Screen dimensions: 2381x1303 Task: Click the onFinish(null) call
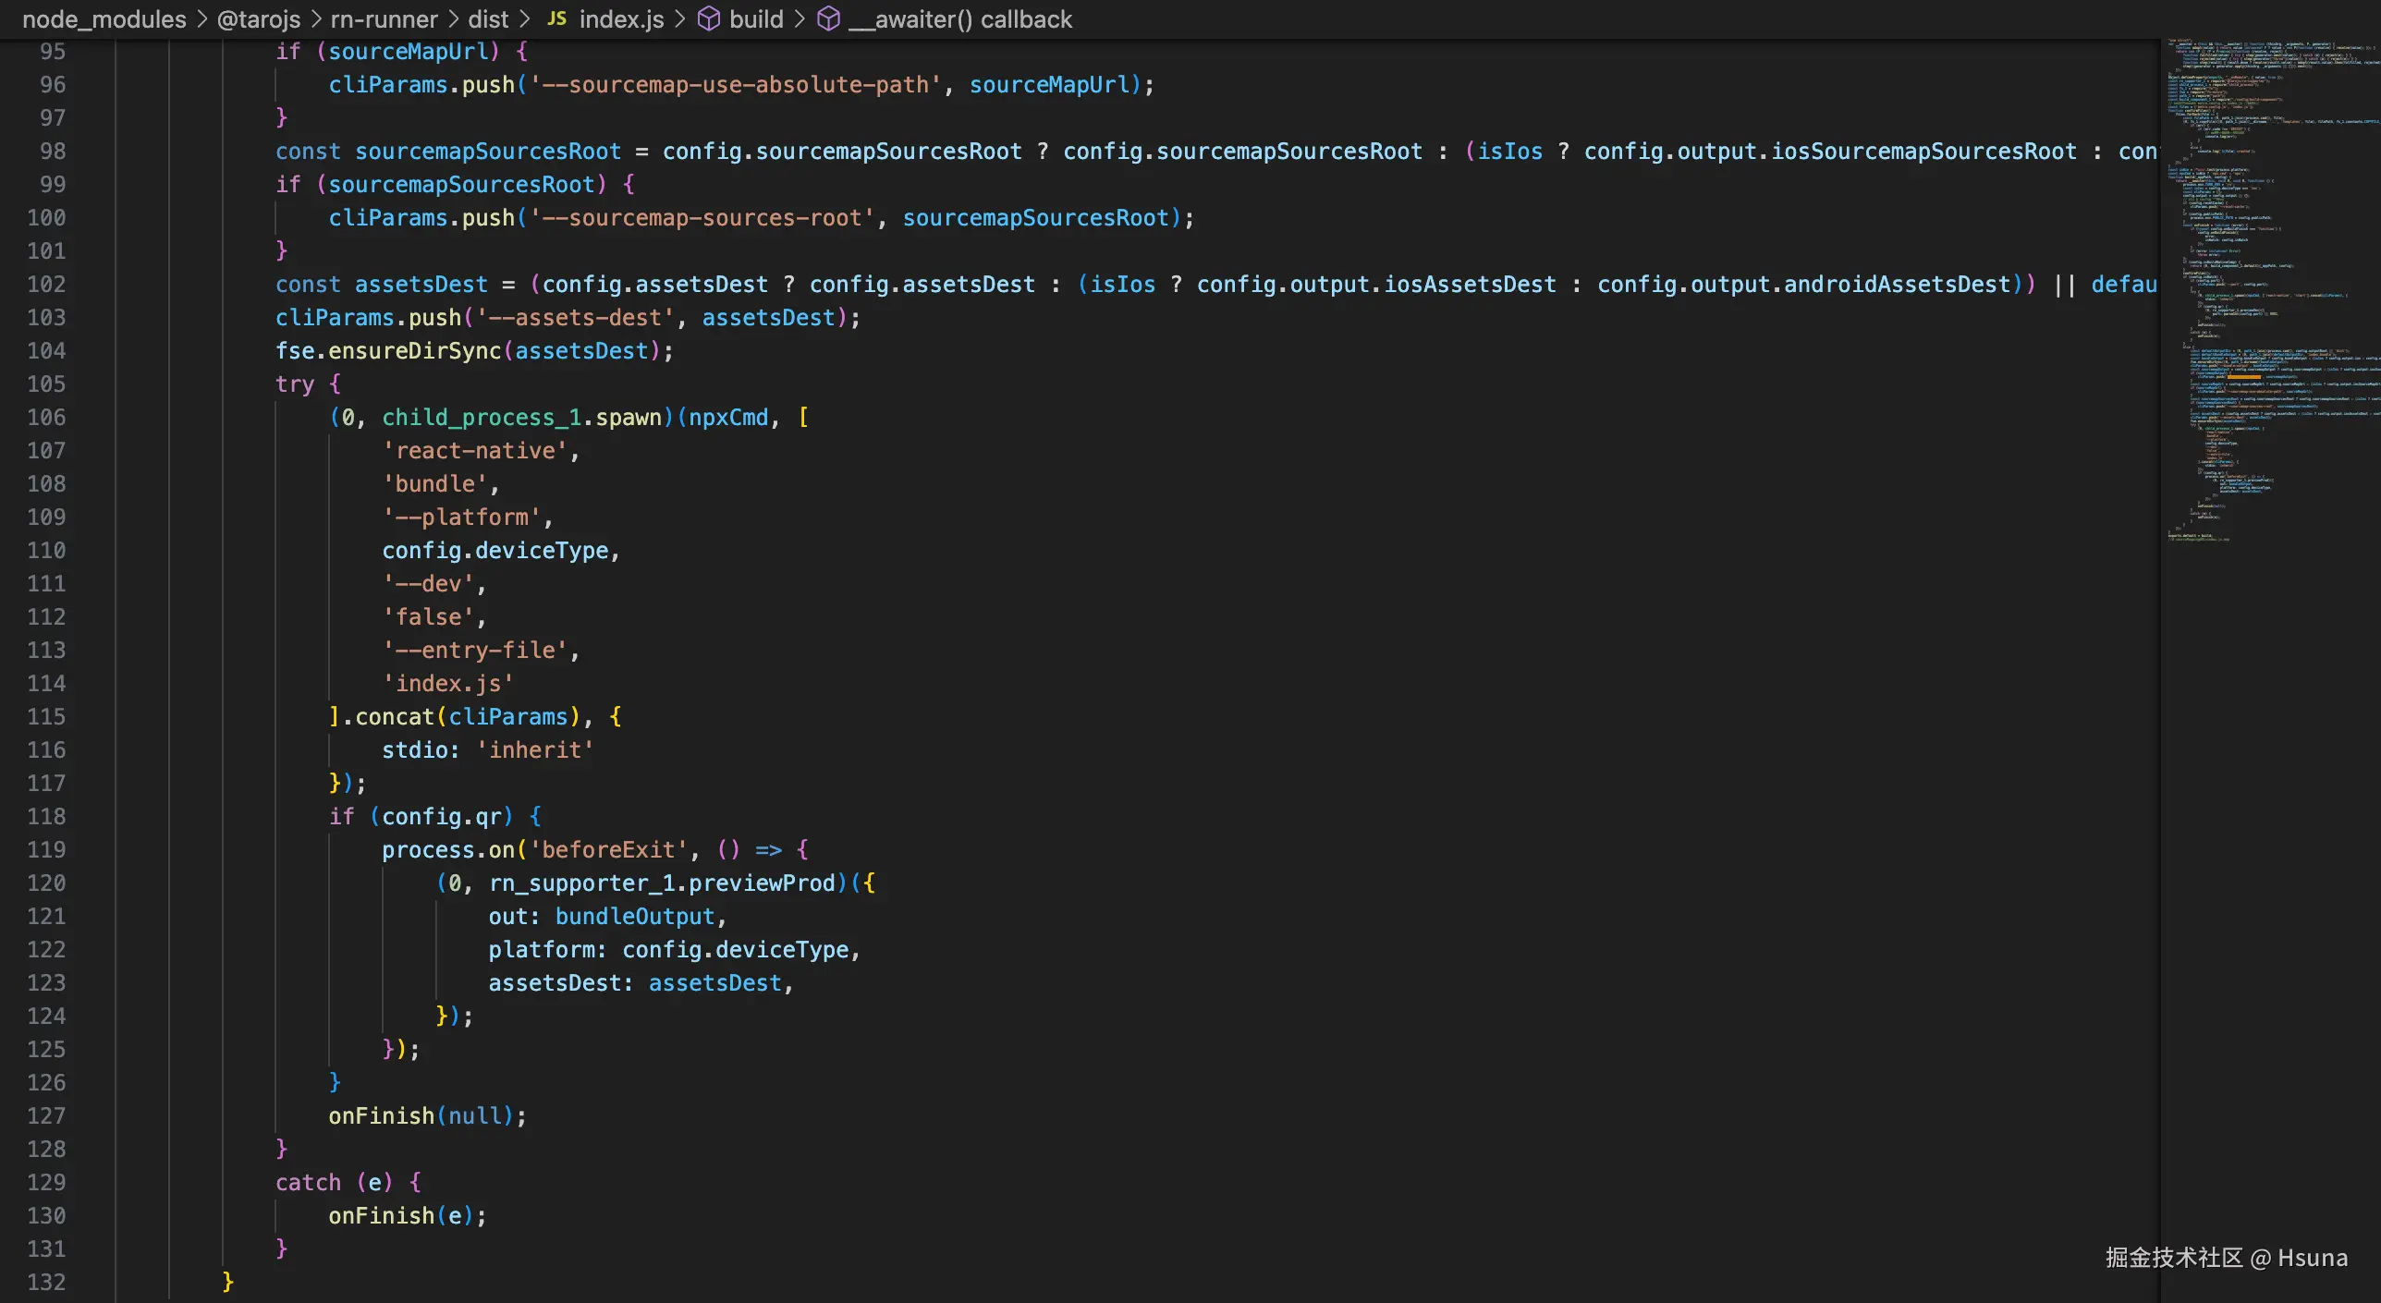pos(427,1115)
